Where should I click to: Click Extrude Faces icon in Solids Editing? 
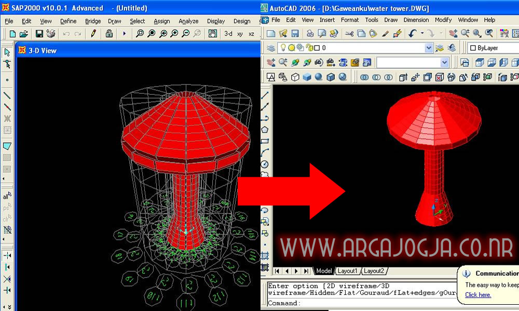pos(403,77)
